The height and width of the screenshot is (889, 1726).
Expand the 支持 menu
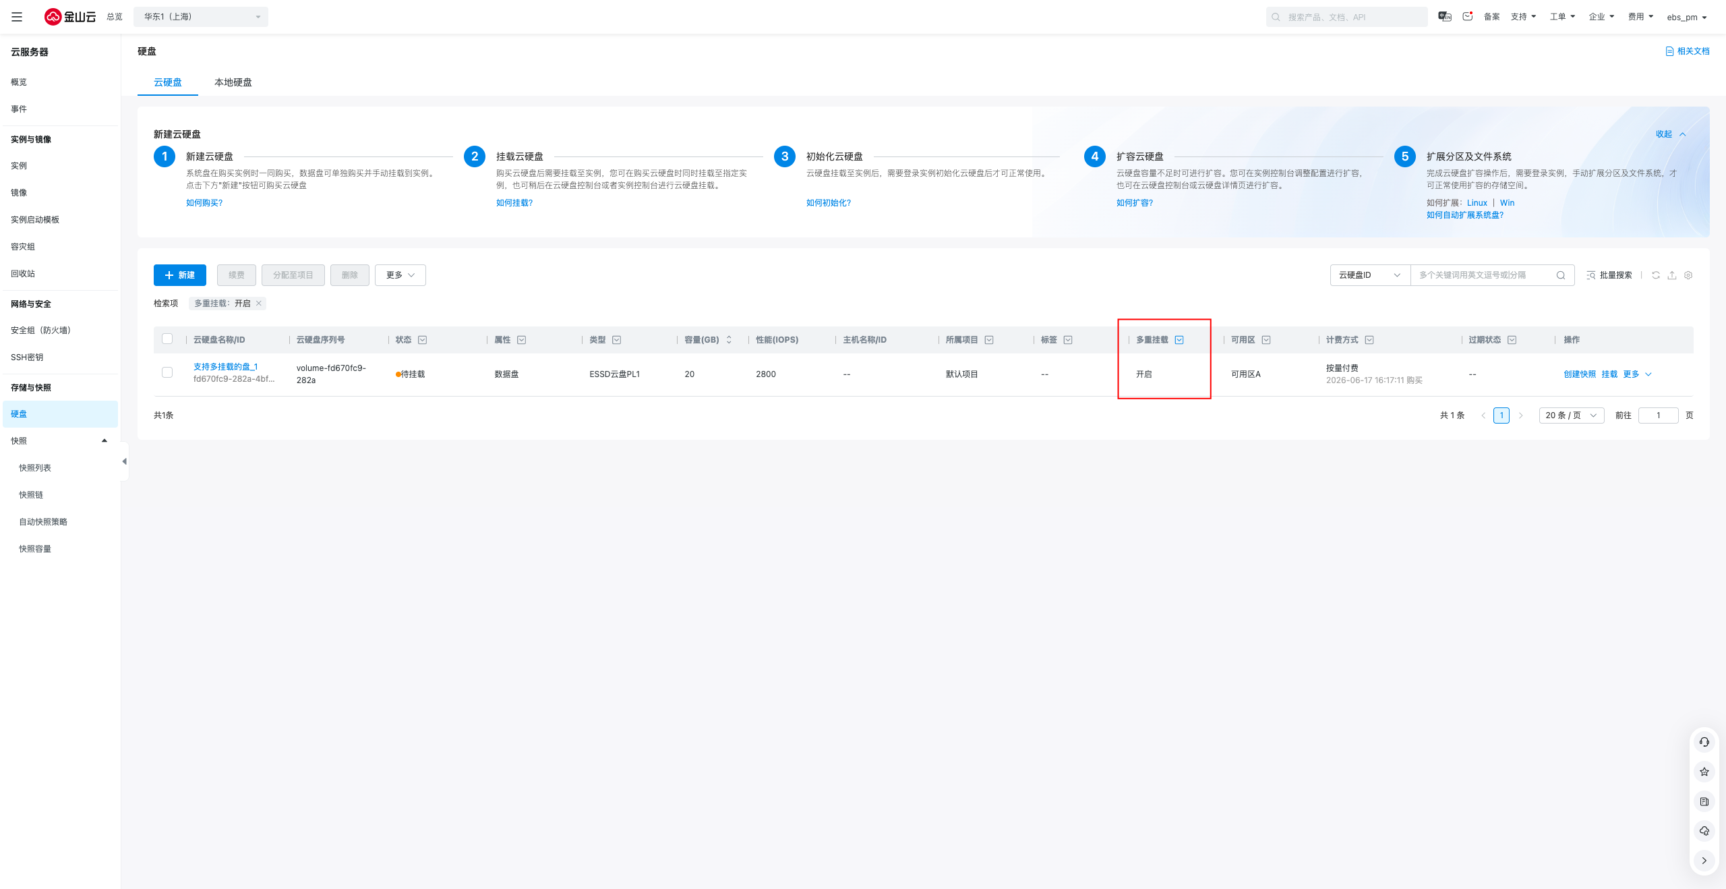1524,17
